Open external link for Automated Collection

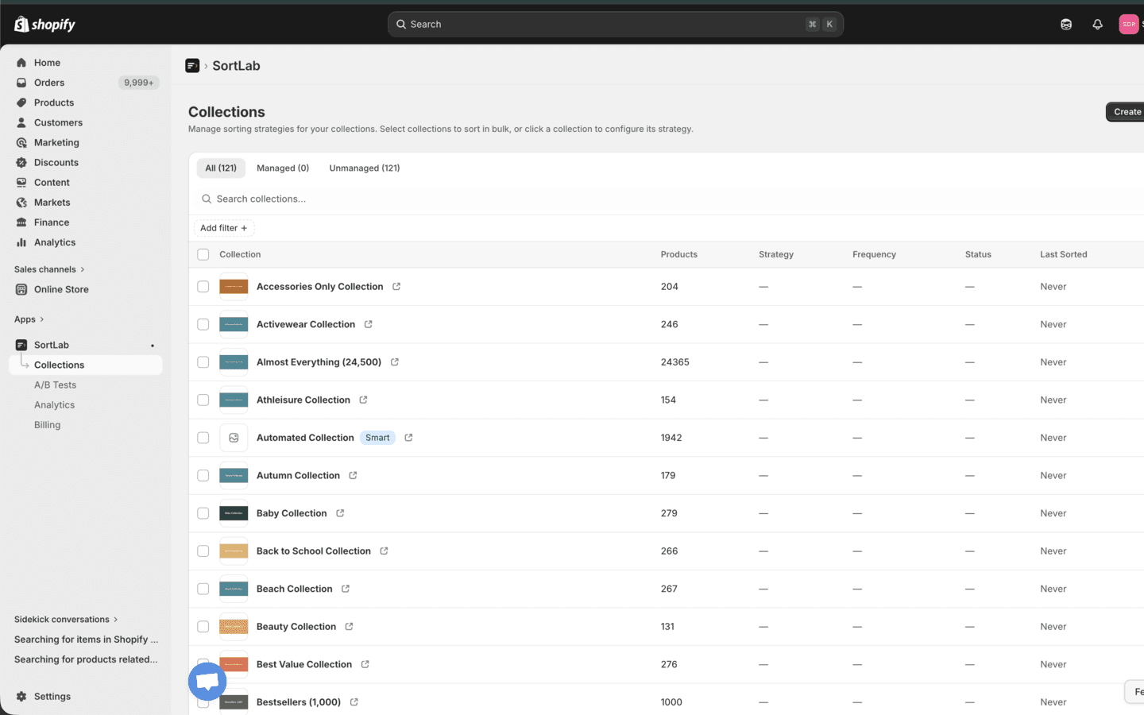pyautogui.click(x=408, y=438)
